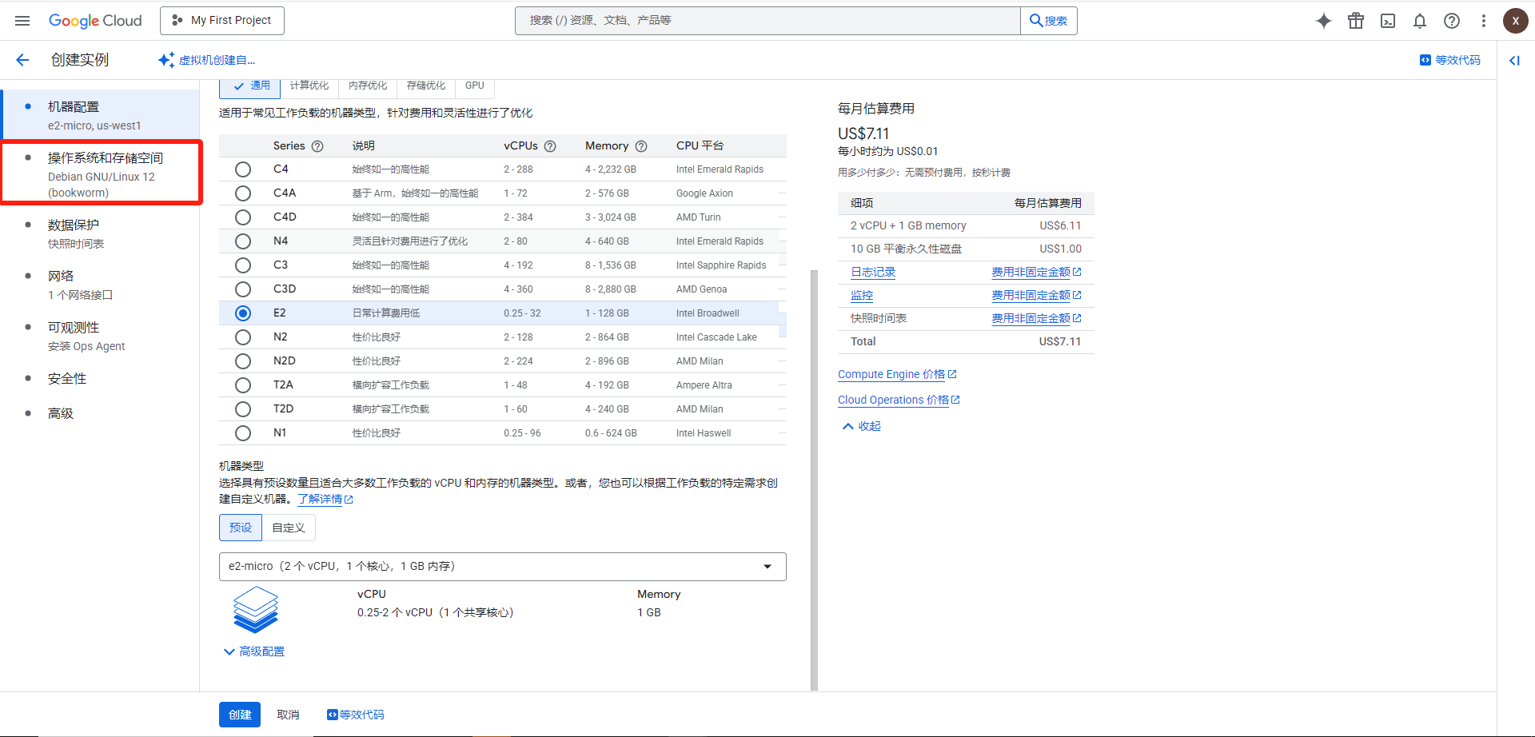Open Gemini AI assistant sparkle icon
The height and width of the screenshot is (737, 1535).
1324,21
